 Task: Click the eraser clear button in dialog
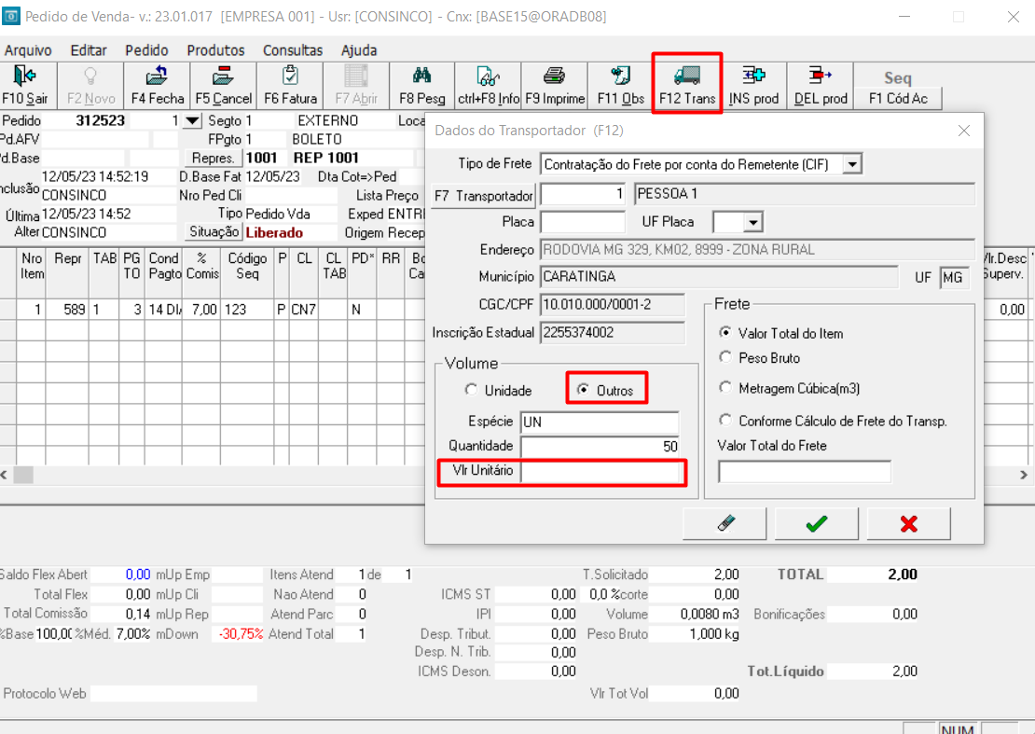(x=725, y=524)
